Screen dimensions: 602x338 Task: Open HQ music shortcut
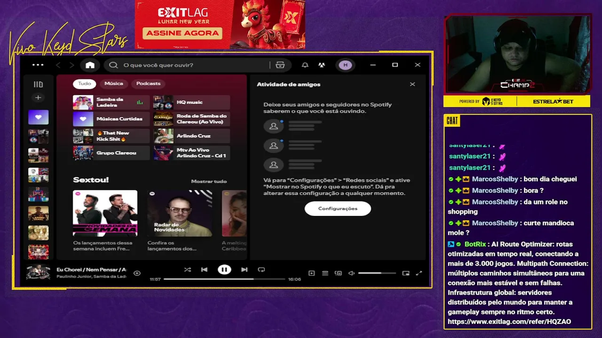tap(191, 102)
